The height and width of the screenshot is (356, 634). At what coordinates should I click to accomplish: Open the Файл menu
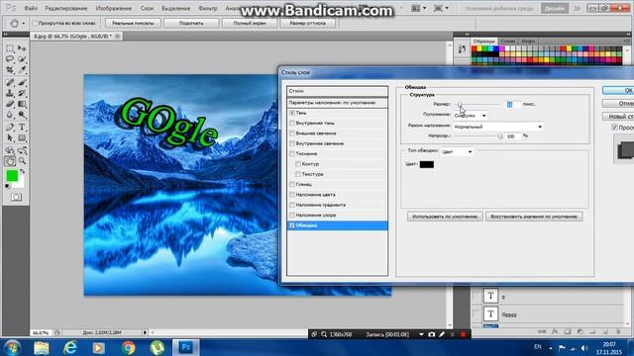click(31, 8)
